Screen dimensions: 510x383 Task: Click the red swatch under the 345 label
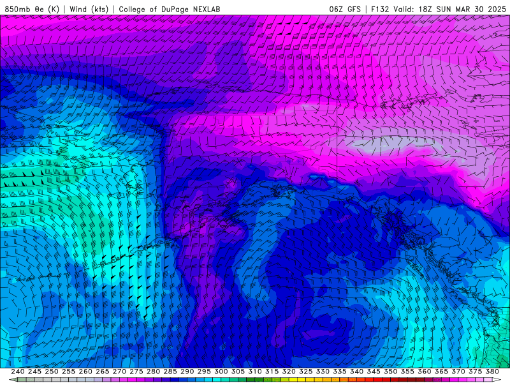(x=377, y=380)
